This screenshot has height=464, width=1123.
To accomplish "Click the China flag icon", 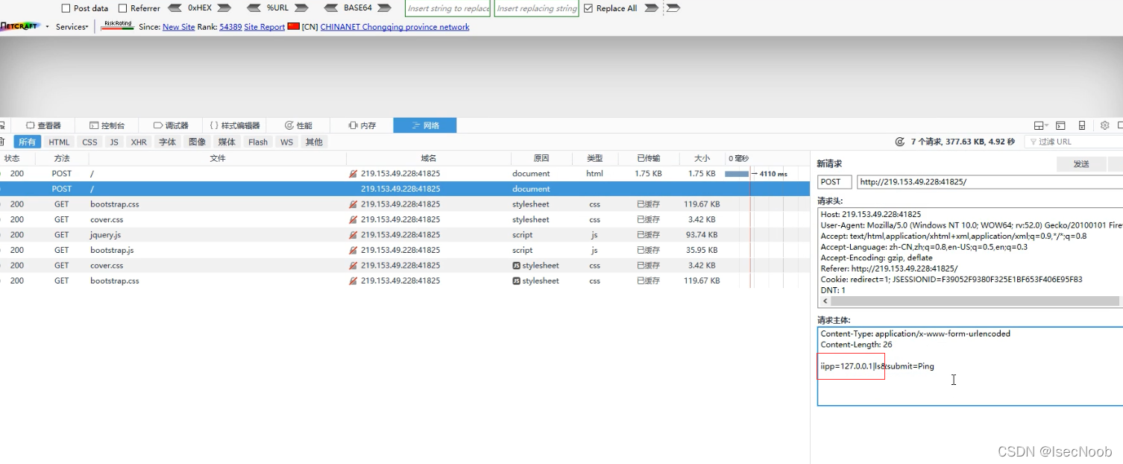I will 293,27.
